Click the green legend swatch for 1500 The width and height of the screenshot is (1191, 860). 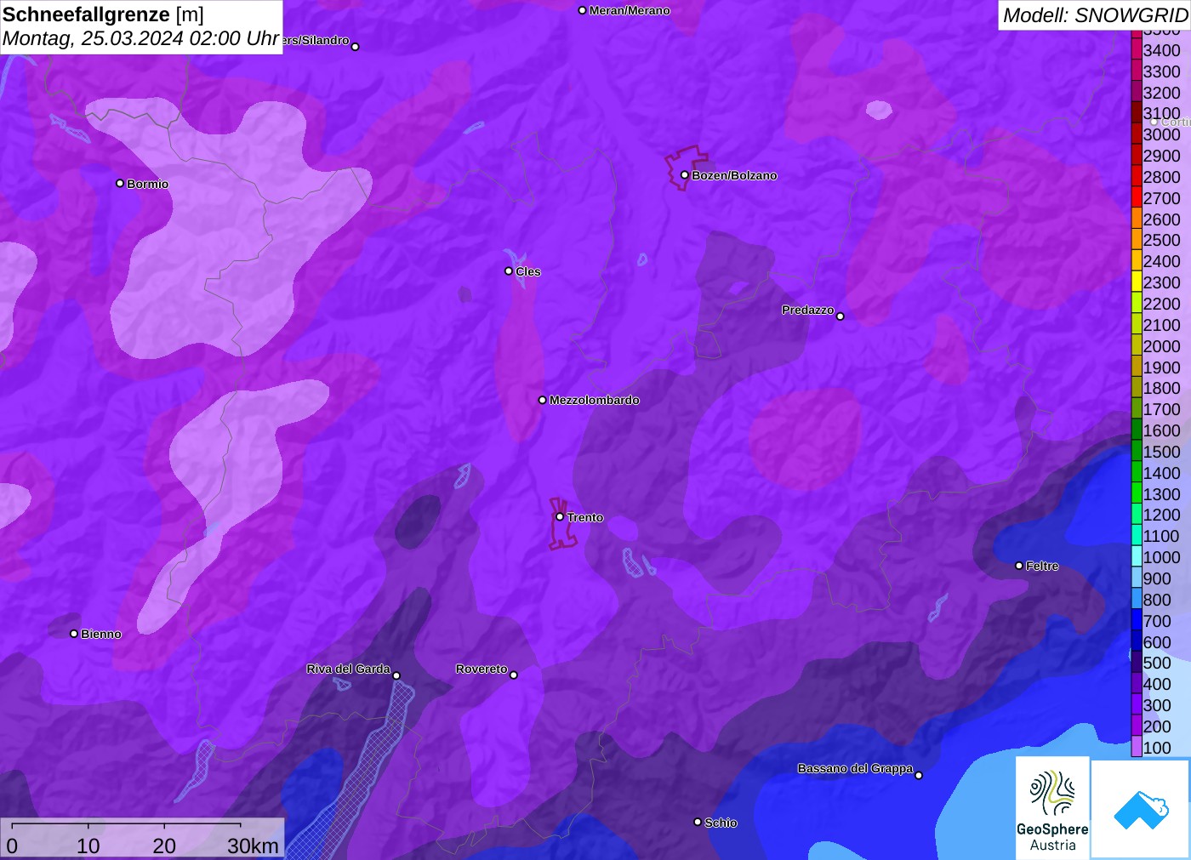[x=1137, y=450]
